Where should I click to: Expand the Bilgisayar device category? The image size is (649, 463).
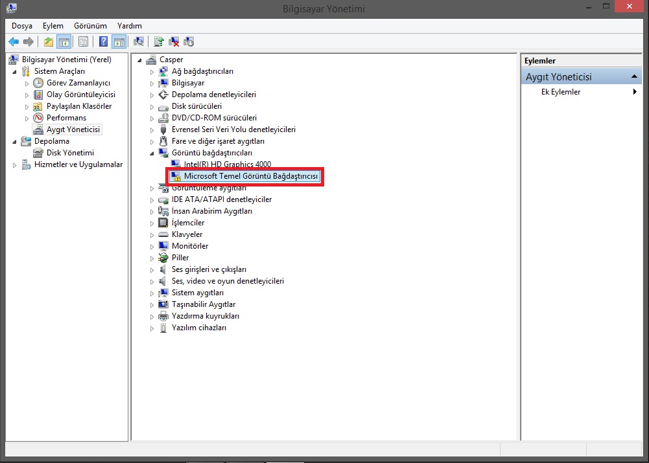pyautogui.click(x=152, y=84)
